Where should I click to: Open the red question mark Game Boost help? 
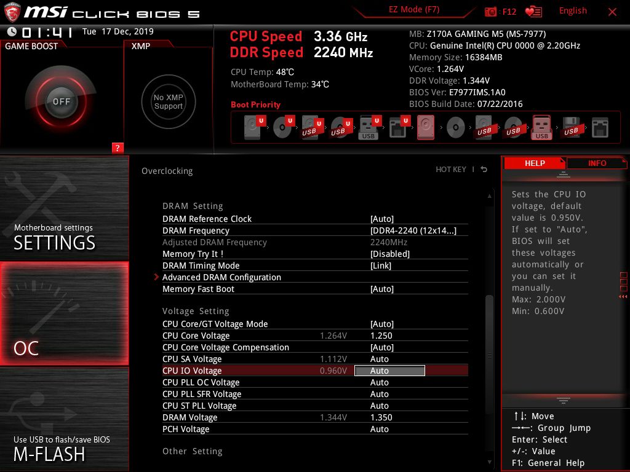(x=118, y=147)
